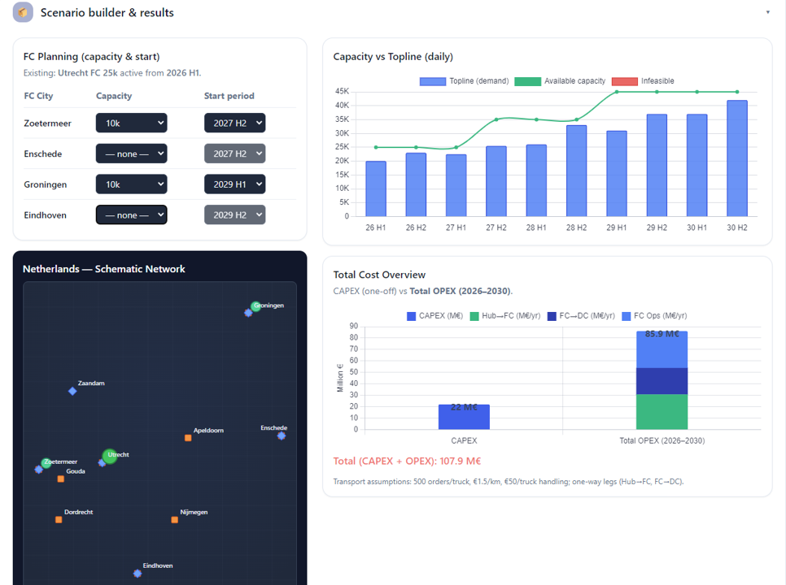The height and width of the screenshot is (585, 786).
Task: Click the 'Capacity' column header
Action: click(x=114, y=96)
